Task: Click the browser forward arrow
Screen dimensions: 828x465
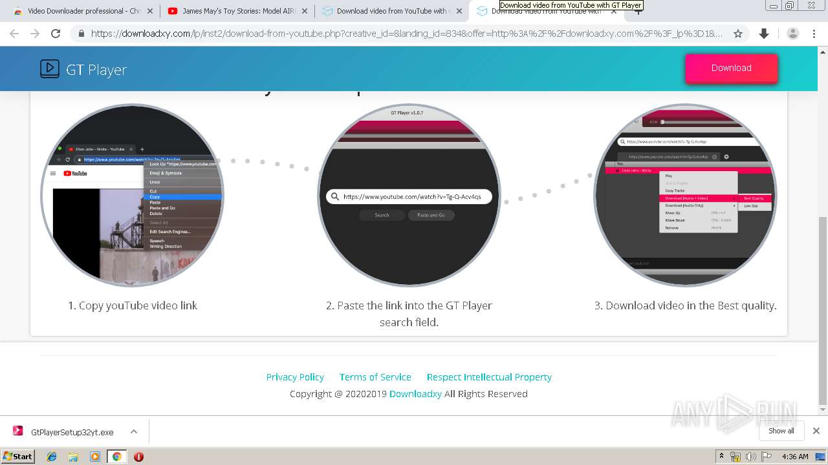Action: (35, 34)
